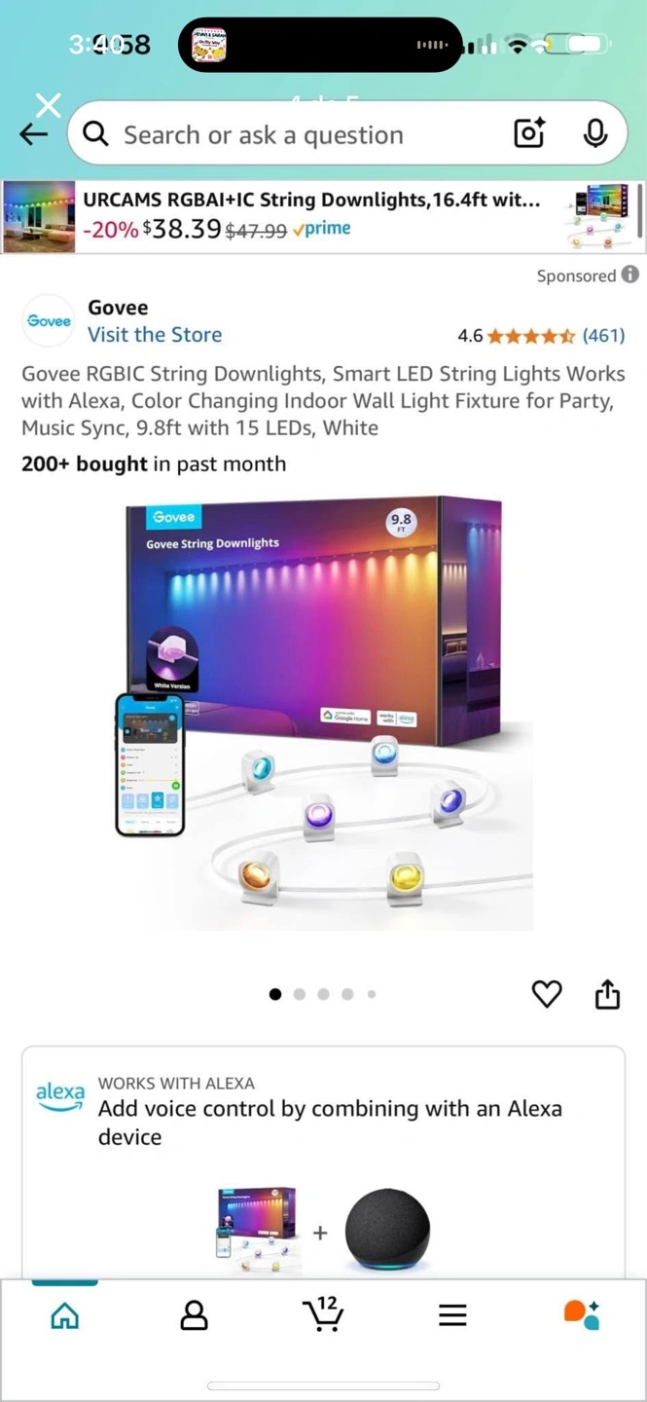Add item to wishlist with heart icon

pyautogui.click(x=547, y=994)
